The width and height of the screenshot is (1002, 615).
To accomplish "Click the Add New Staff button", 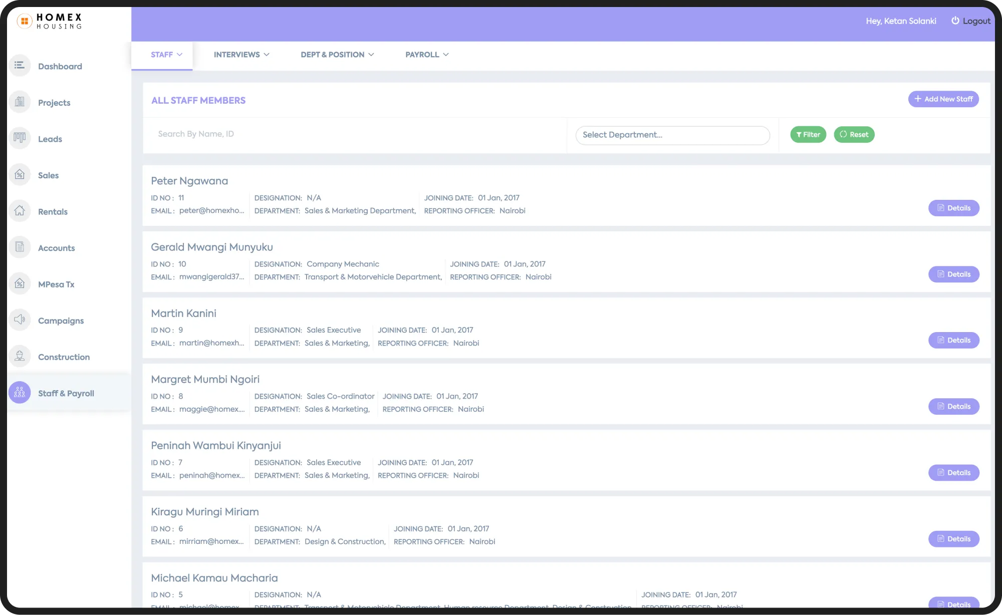I will click(943, 99).
